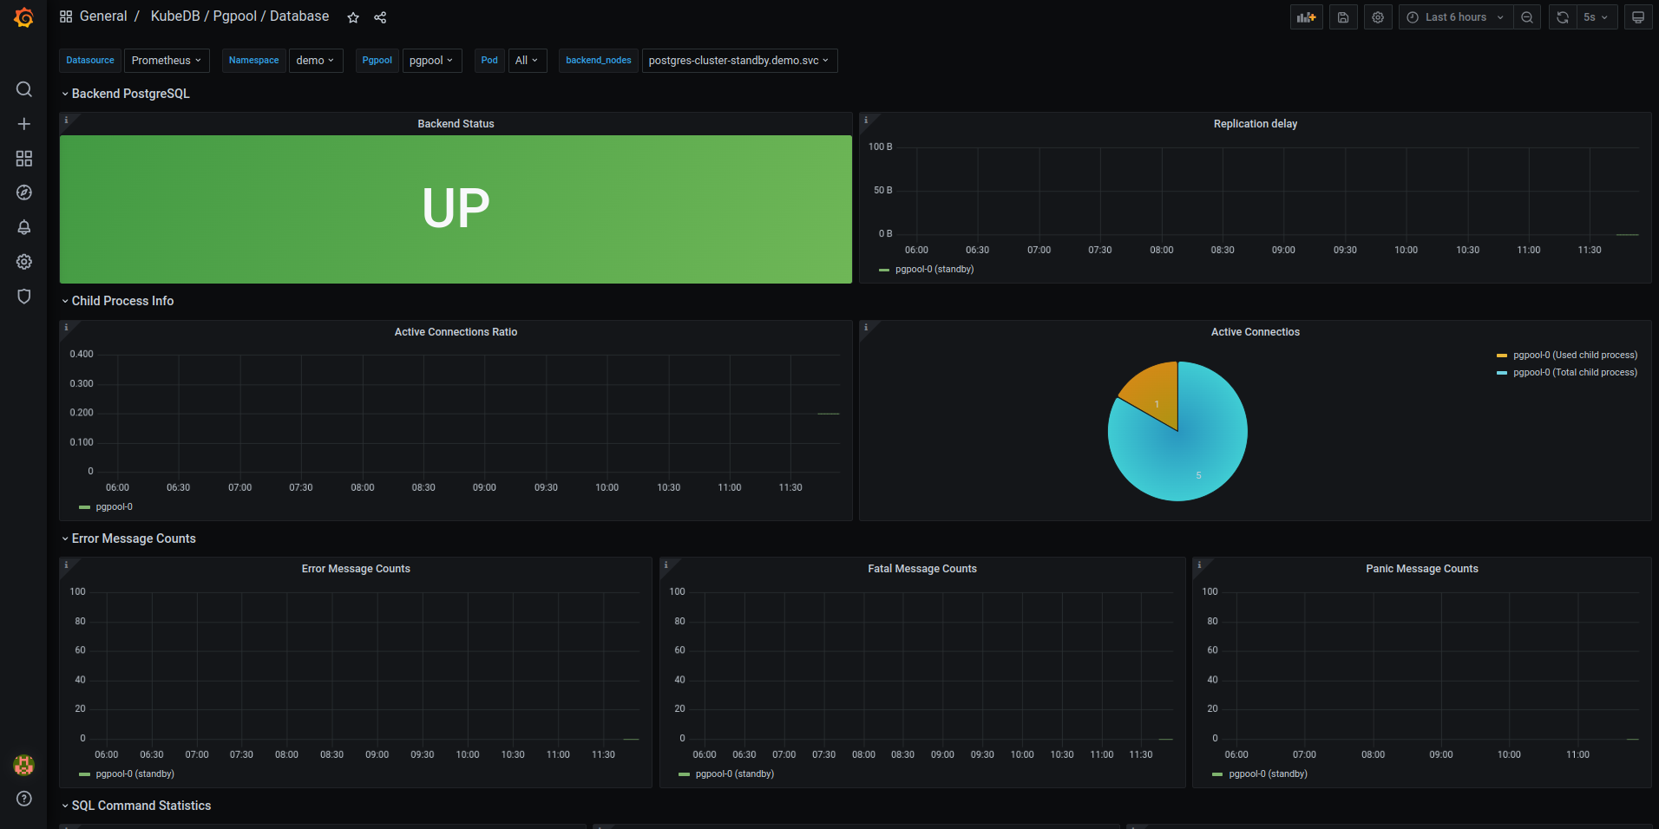
Task: Open Alerting via the bell icon
Action: [23, 227]
